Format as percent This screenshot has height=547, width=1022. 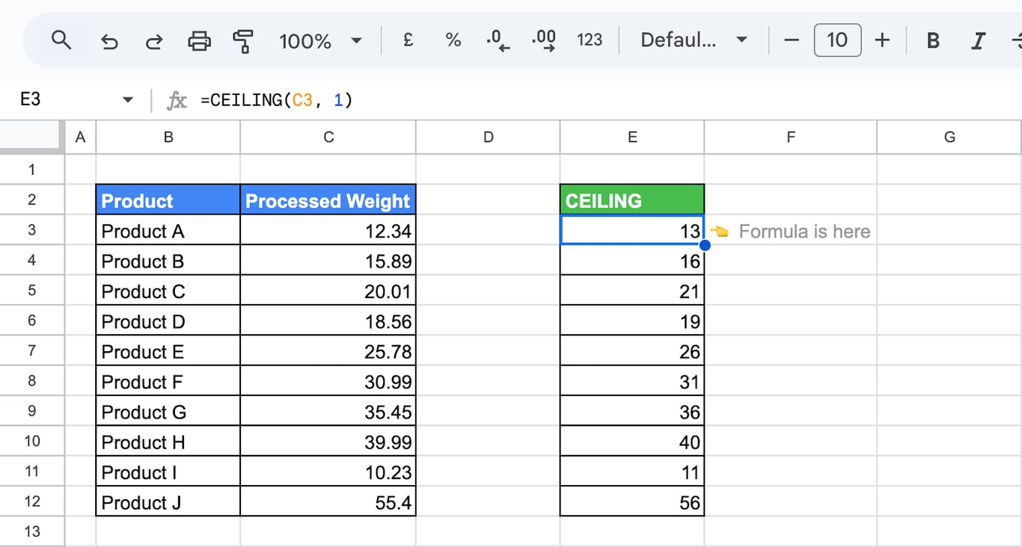coord(453,40)
